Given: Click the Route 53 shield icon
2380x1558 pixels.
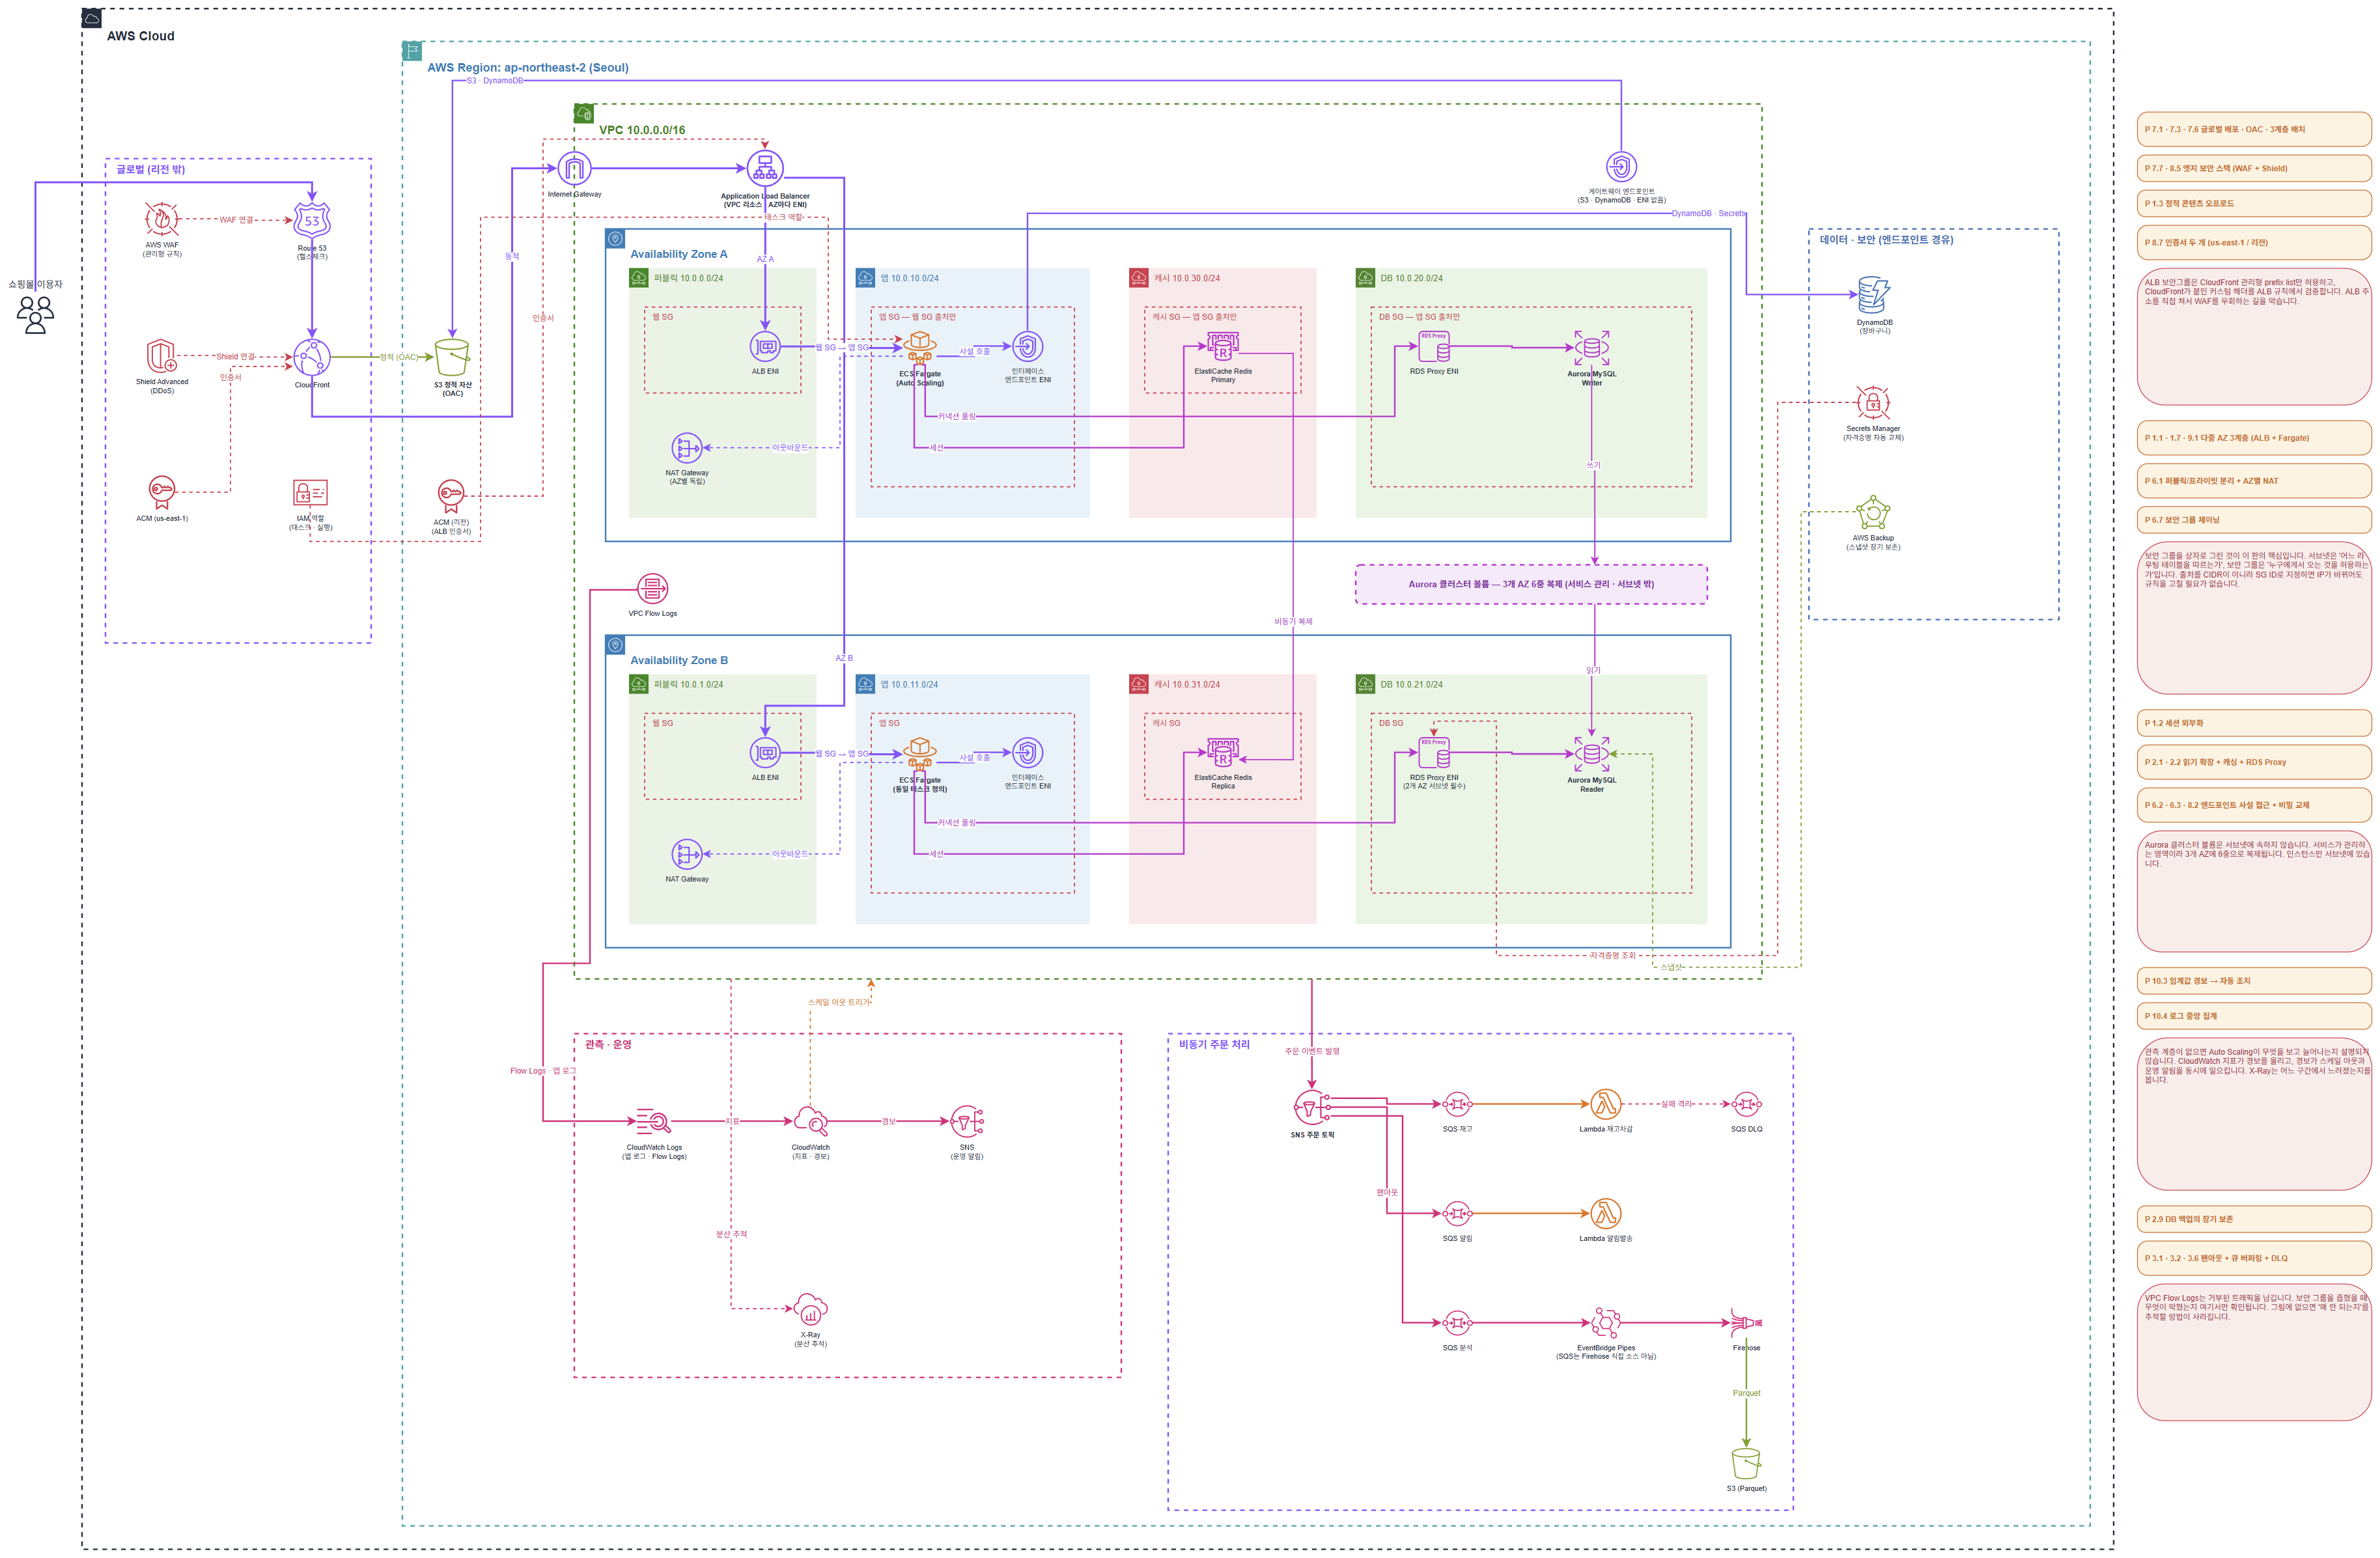Looking at the screenshot, I should click(x=312, y=221).
